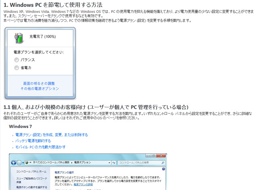The image size is (258, 190).
Task: Open link 電源プラン (設定) を作成、変更、または削除する
Action: [x=52, y=135]
